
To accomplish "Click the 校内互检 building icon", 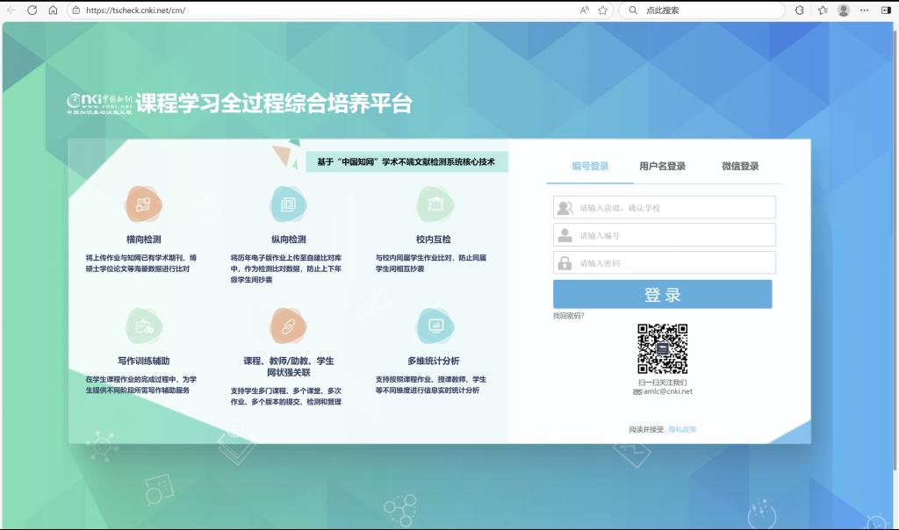I will coord(434,204).
